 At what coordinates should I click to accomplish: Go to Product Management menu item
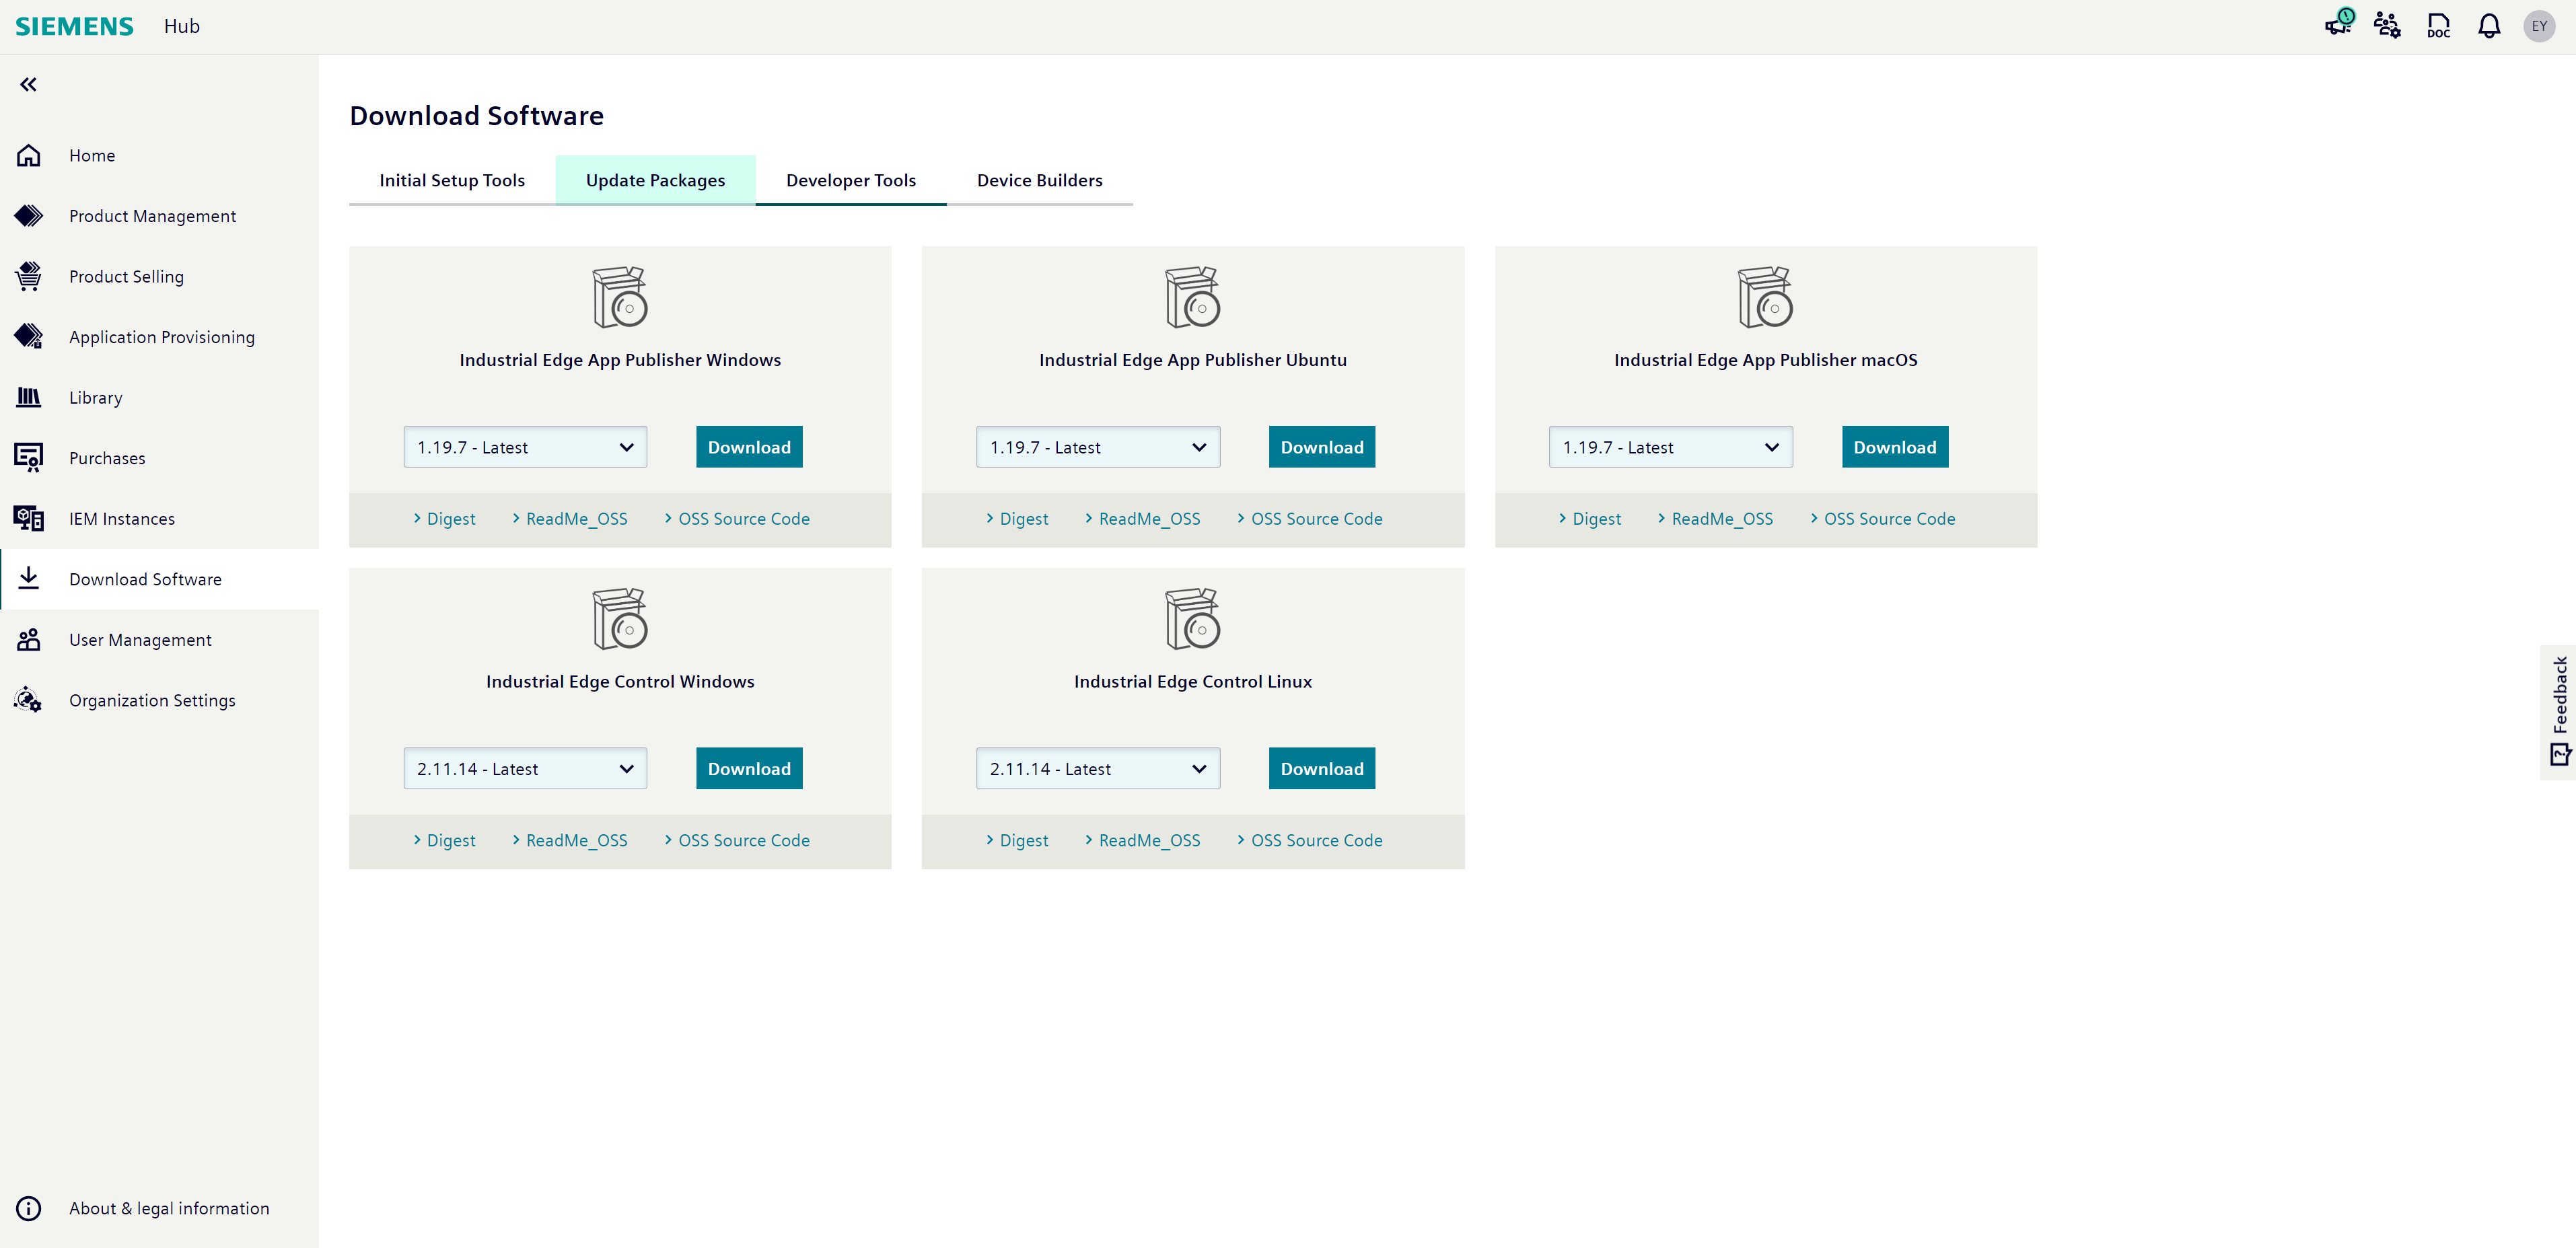159,216
